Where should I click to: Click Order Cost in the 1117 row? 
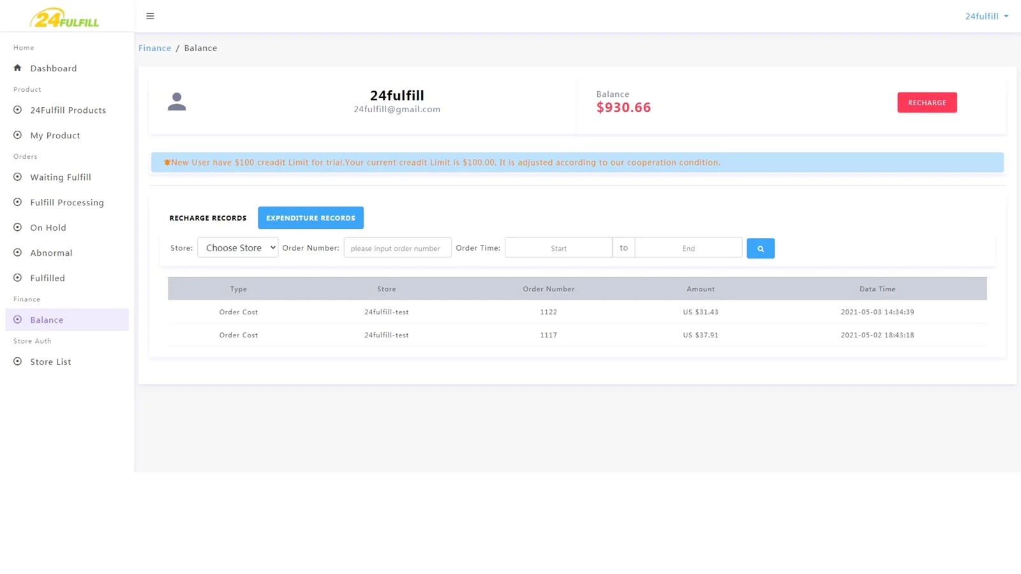click(x=239, y=335)
